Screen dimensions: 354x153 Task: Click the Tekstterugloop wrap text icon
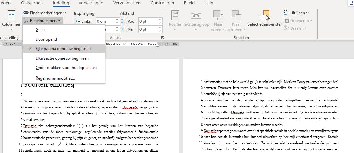click(196, 16)
